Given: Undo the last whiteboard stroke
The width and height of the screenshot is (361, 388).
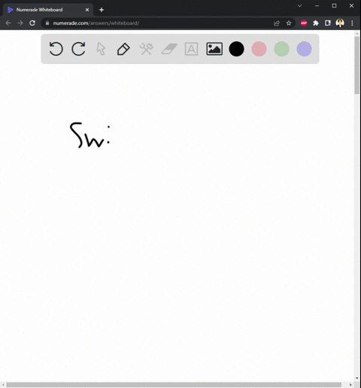Looking at the screenshot, I should click(x=56, y=49).
